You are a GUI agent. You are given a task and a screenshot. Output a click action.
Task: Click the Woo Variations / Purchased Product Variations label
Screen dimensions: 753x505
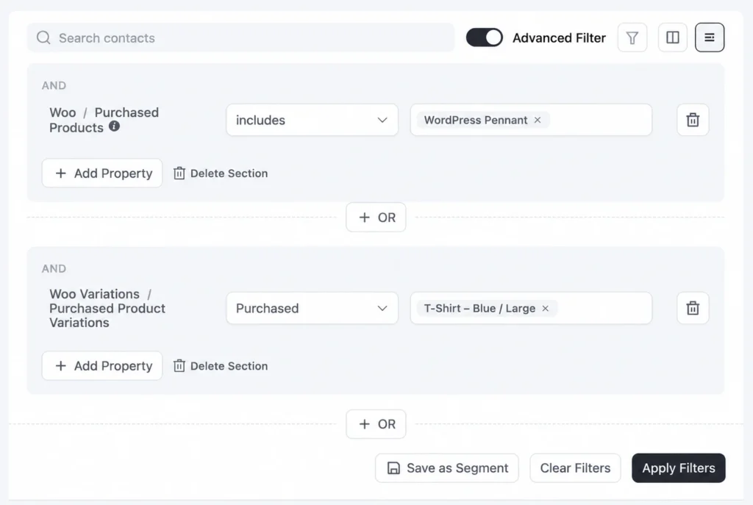[x=107, y=308]
